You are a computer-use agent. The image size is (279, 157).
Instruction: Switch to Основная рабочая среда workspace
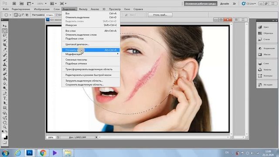(201, 3)
